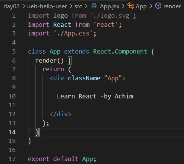Click the closing brace on line 15
Viewport: 184px width, 164px height.
[30, 141]
